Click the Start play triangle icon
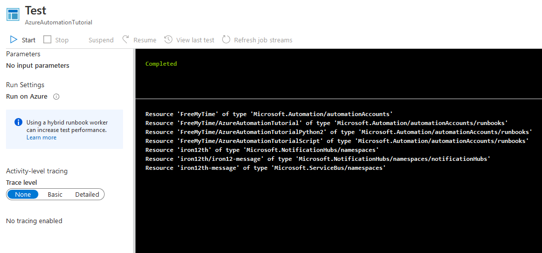This screenshot has width=542, height=253. click(x=13, y=40)
